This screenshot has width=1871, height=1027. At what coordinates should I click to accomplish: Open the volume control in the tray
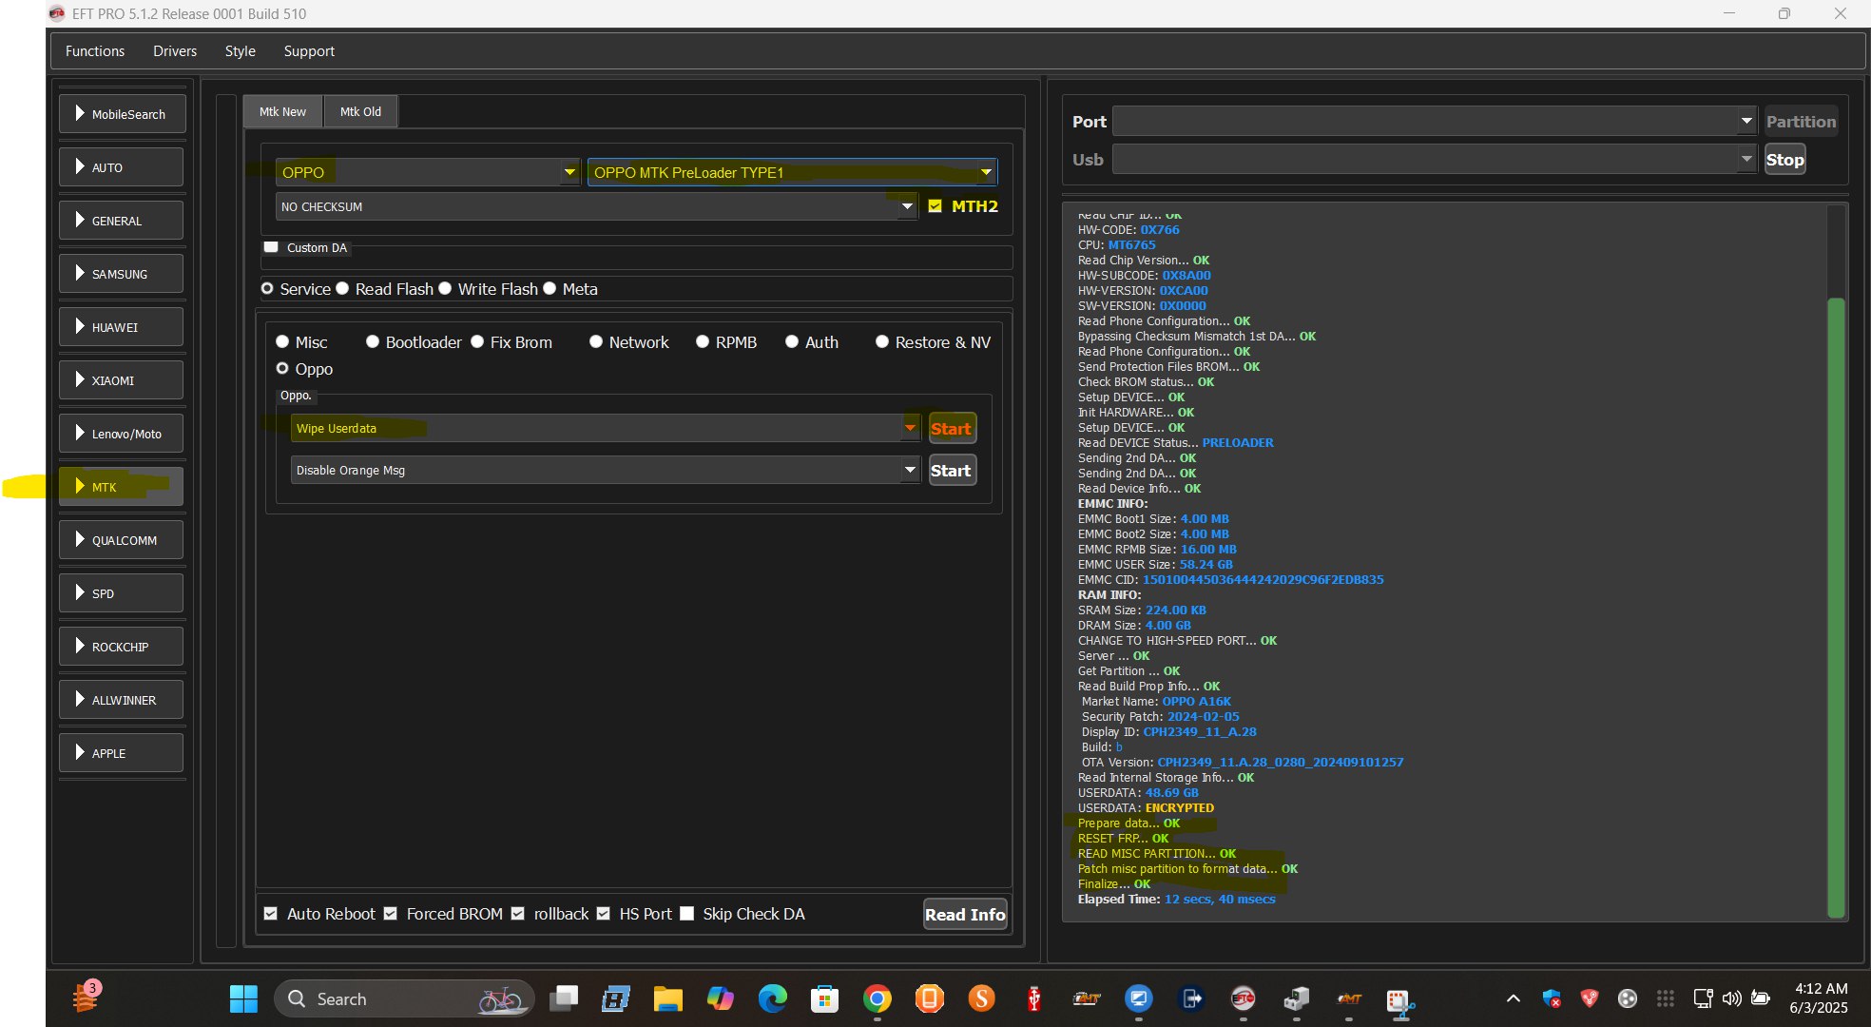1732,998
